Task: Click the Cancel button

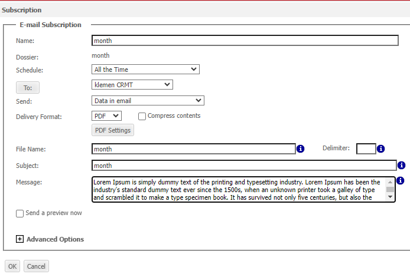Action: pyautogui.click(x=36, y=266)
